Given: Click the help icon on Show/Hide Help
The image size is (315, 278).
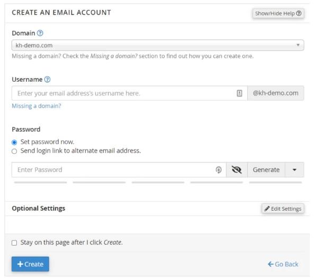Looking at the screenshot, I should 299,13.
